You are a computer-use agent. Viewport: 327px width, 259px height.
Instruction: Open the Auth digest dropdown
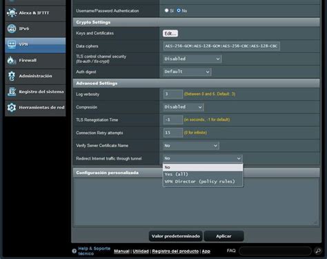point(187,72)
